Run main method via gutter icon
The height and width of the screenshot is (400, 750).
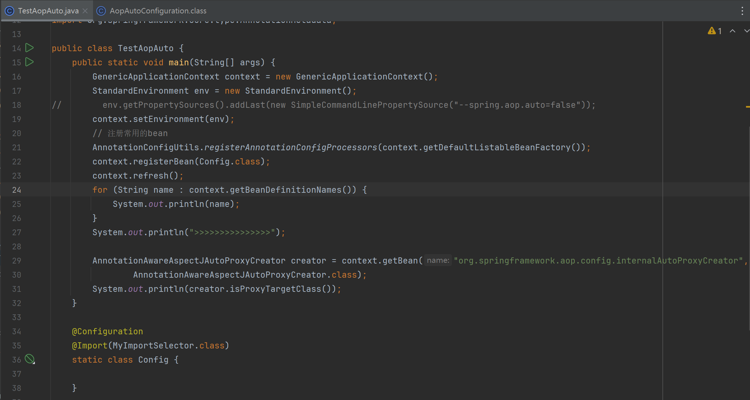click(29, 62)
